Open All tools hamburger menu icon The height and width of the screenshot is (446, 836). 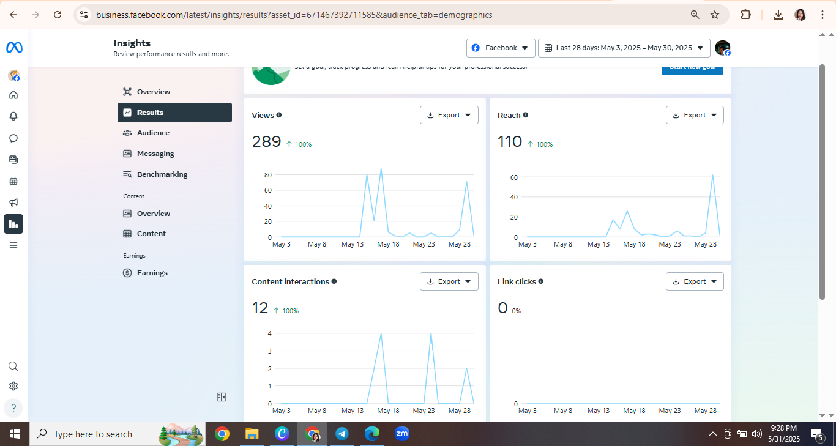(13, 245)
